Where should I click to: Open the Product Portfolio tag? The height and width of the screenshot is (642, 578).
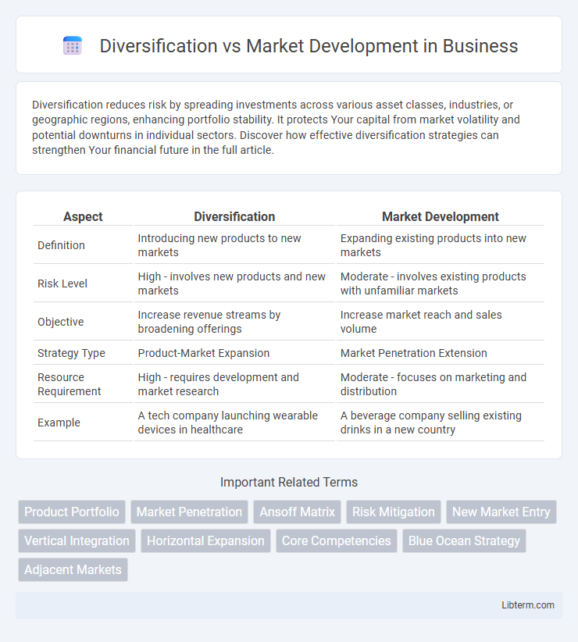point(72,512)
